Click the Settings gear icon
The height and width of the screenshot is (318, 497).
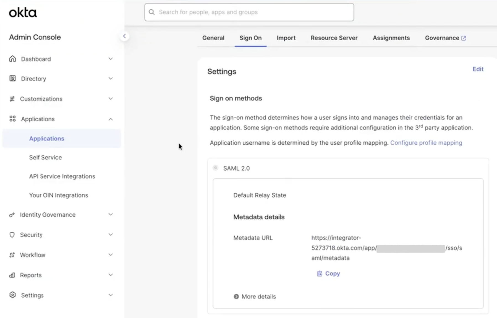click(x=12, y=295)
